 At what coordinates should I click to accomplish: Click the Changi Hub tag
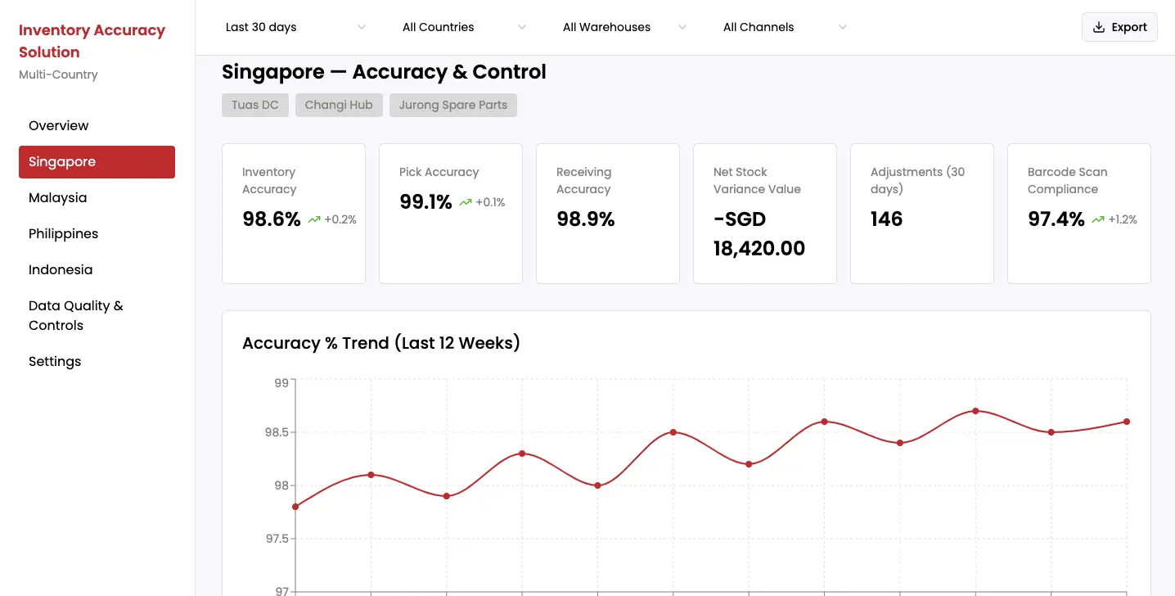pyautogui.click(x=339, y=105)
